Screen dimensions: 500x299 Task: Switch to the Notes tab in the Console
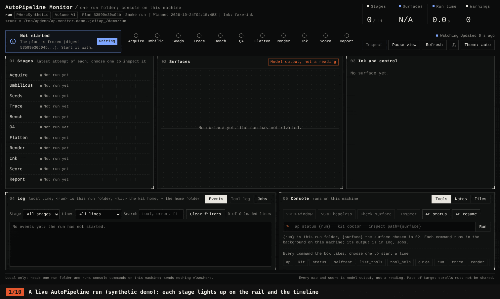[x=461, y=199]
